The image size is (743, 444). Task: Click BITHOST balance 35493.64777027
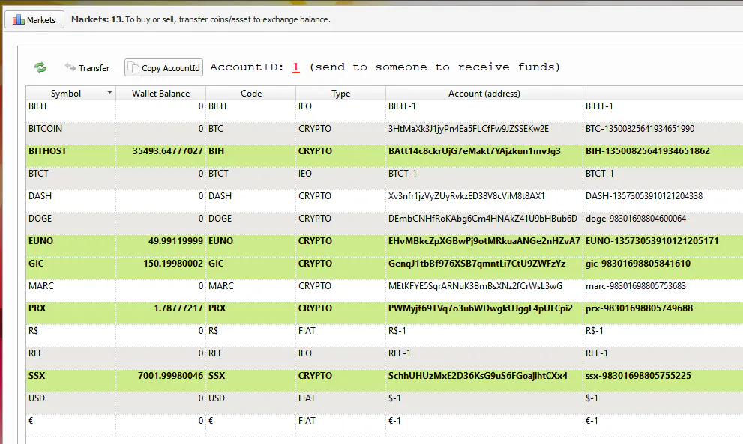click(x=168, y=151)
